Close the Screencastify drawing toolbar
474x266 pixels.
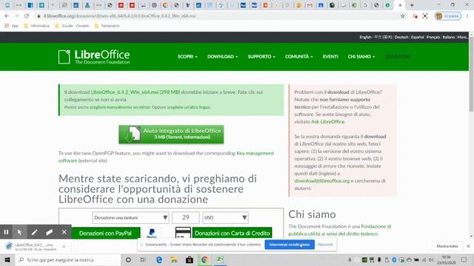click(64, 232)
